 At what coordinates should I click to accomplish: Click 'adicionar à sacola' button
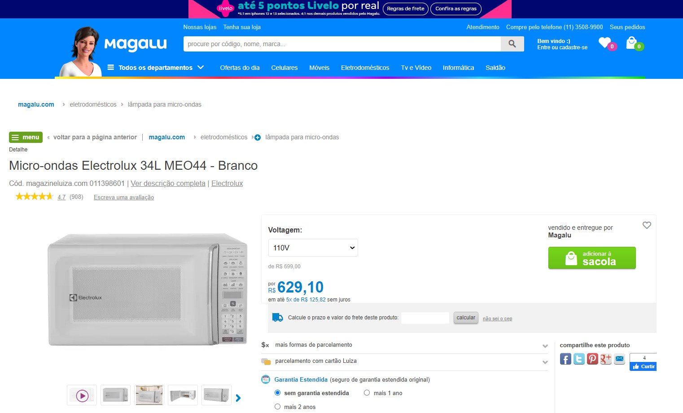(592, 258)
